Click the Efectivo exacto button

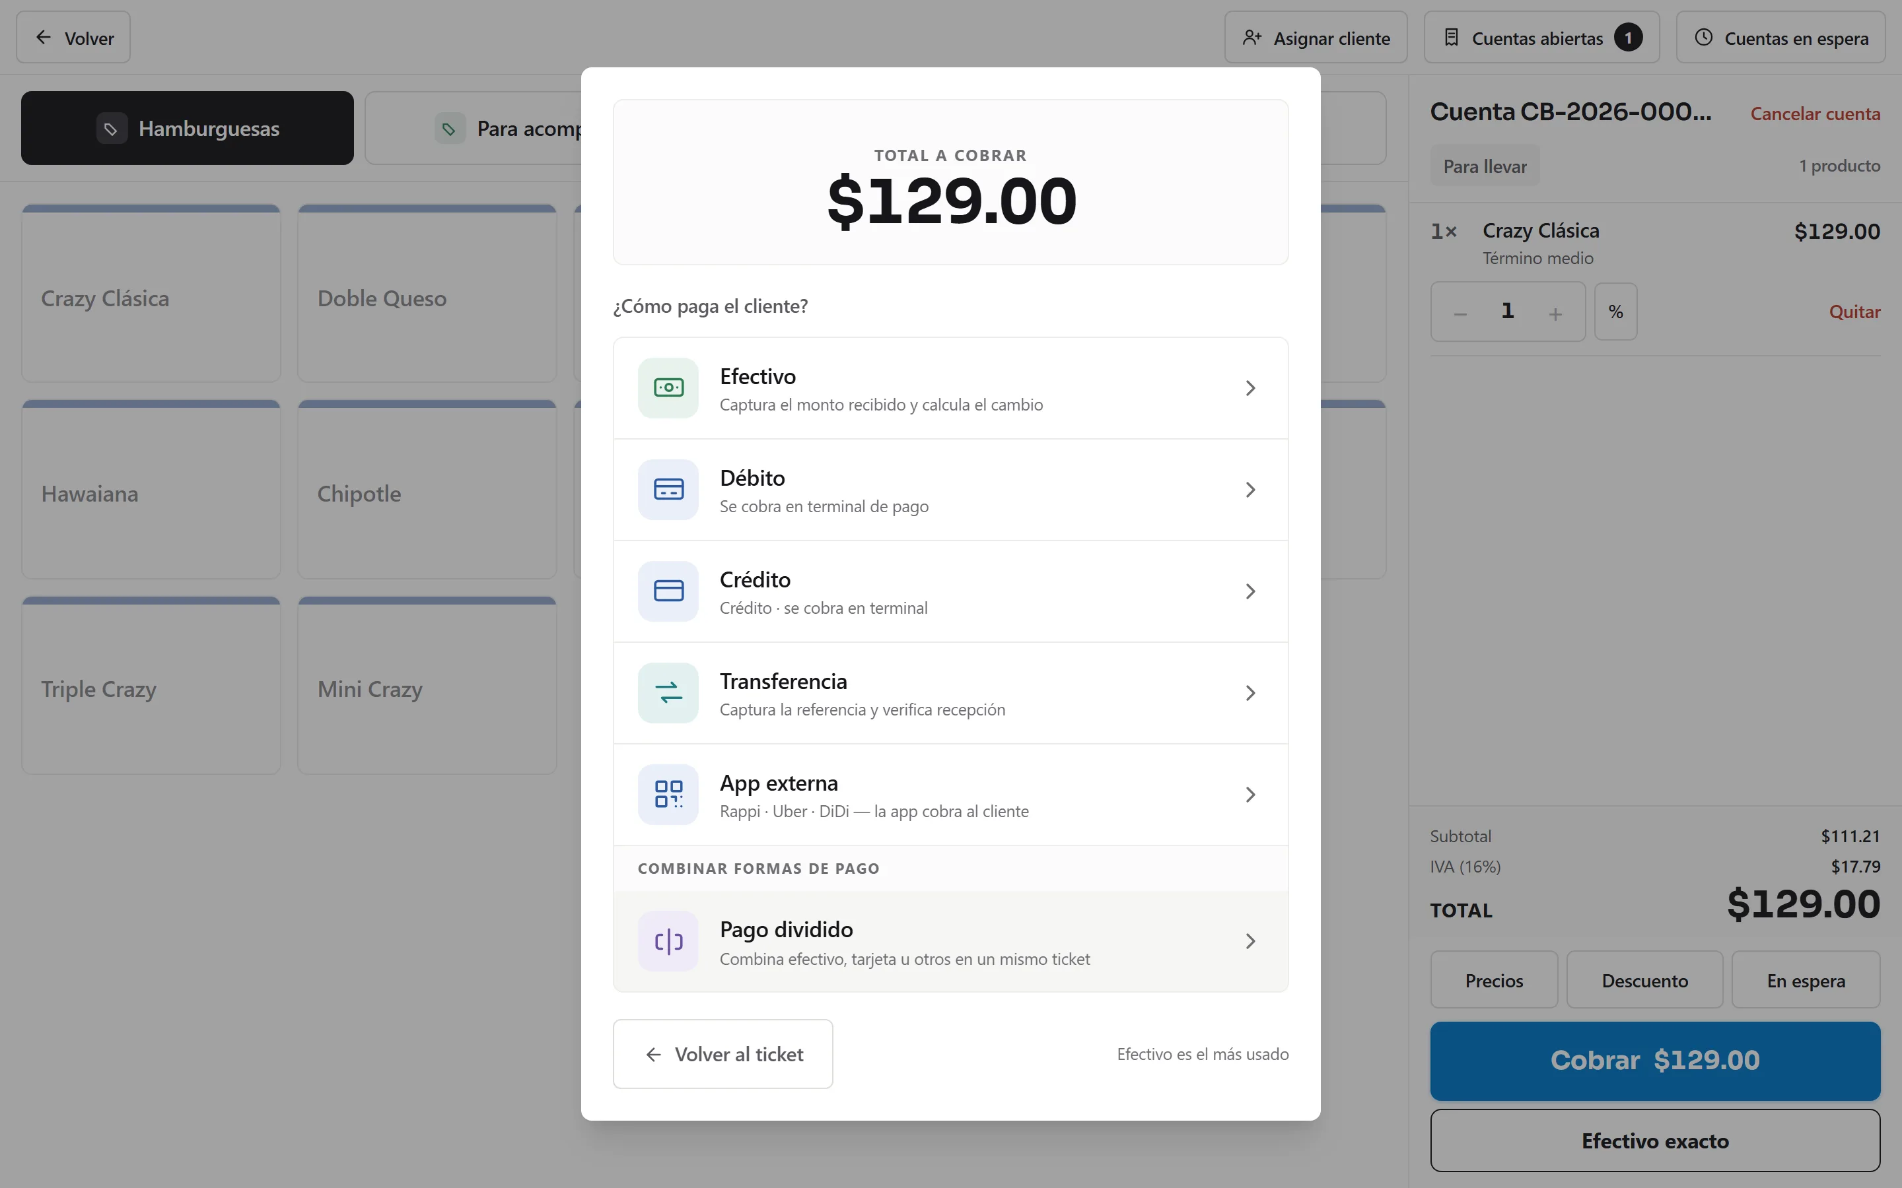pos(1654,1140)
